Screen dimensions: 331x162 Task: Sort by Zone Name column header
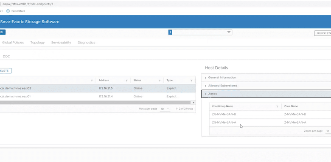tap(291, 106)
